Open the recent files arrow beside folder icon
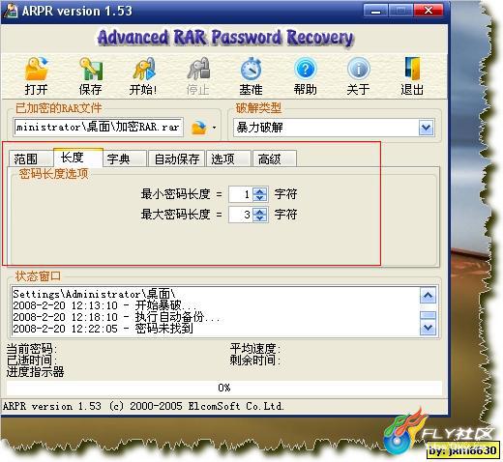The image size is (503, 462). (x=214, y=128)
